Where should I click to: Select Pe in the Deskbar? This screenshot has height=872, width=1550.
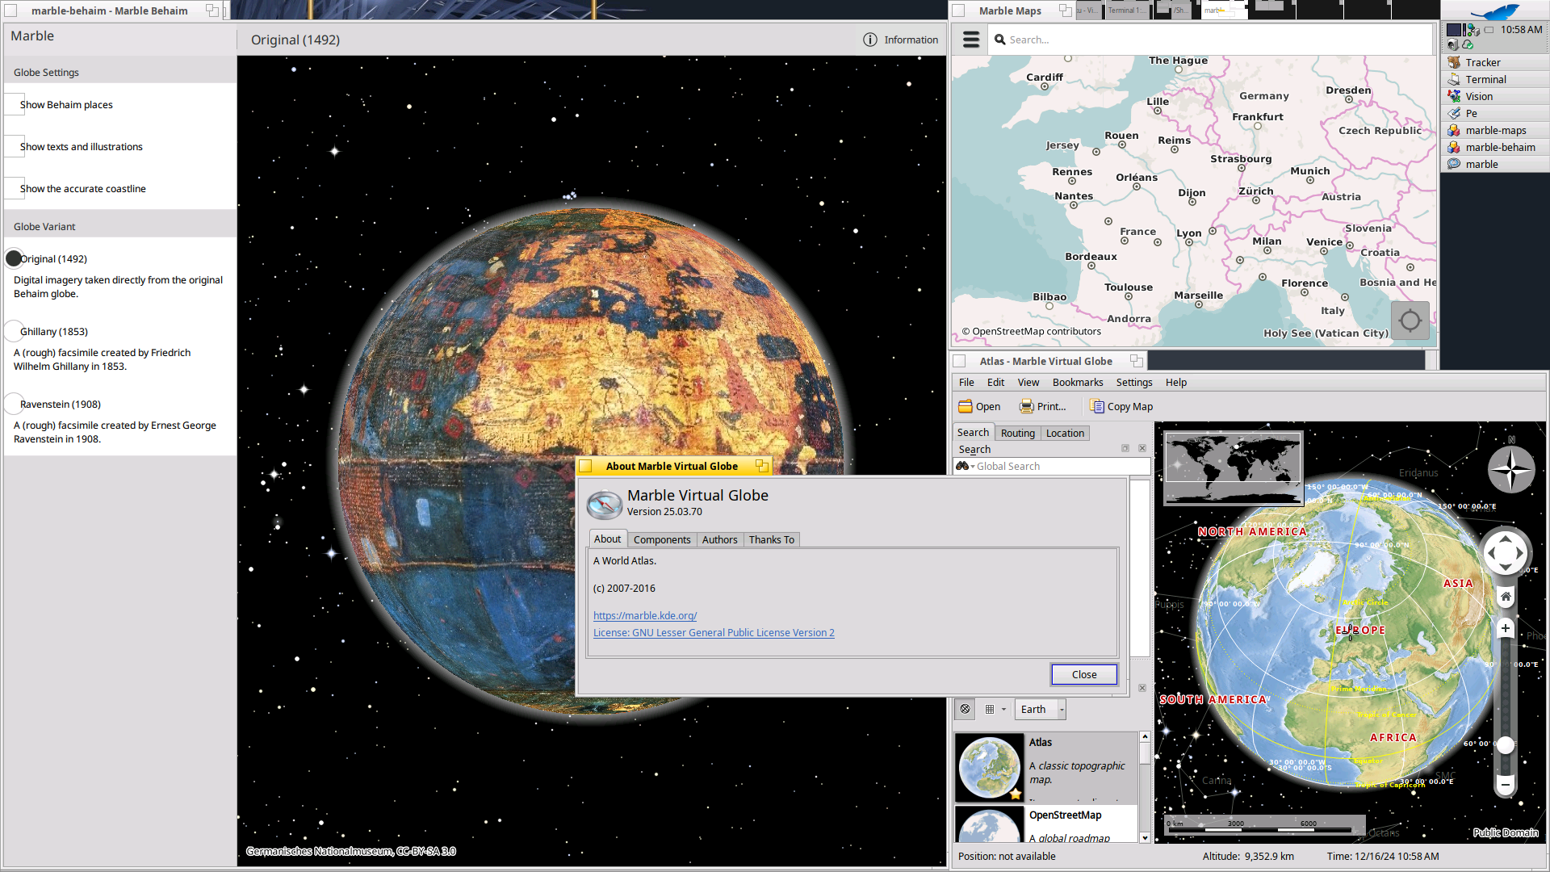[1494, 113]
